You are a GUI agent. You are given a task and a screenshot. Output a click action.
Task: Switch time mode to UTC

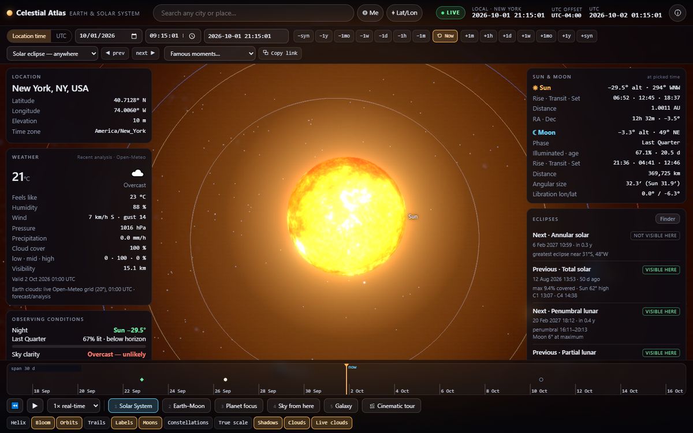tap(61, 36)
